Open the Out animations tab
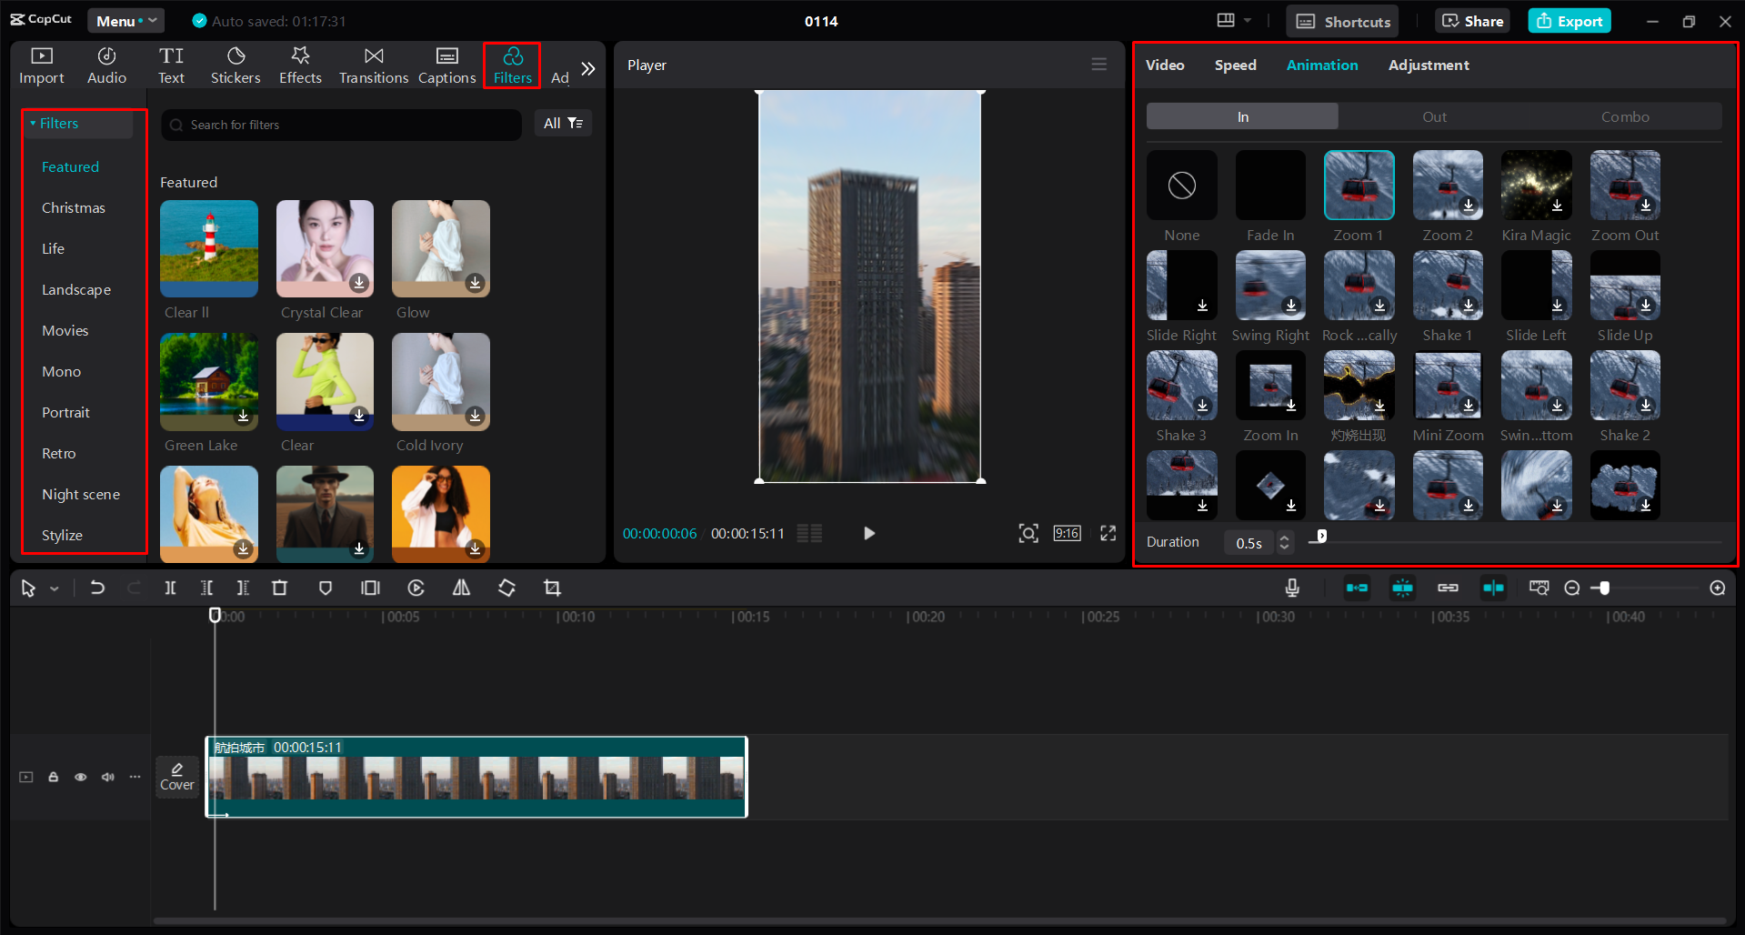The width and height of the screenshot is (1745, 935). tap(1434, 116)
